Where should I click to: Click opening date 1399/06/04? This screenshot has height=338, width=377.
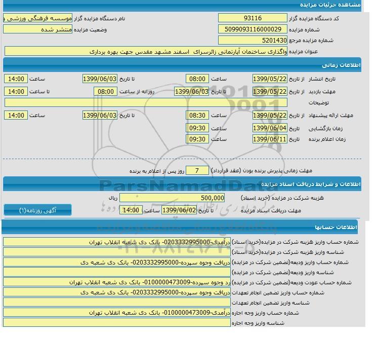pyautogui.click(x=270, y=128)
